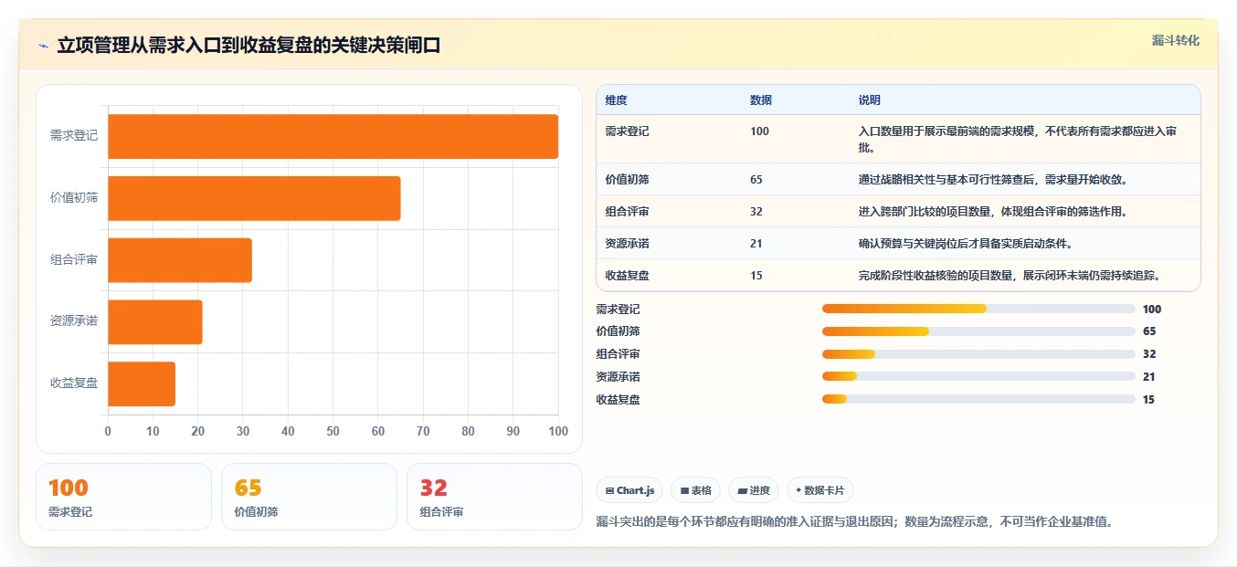This screenshot has height=567, width=1237.
Task: Click the 价值初筛 progress bar
Action: [978, 331]
